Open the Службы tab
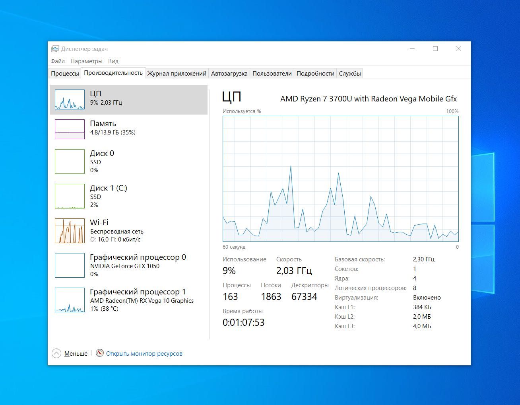 [x=350, y=73]
